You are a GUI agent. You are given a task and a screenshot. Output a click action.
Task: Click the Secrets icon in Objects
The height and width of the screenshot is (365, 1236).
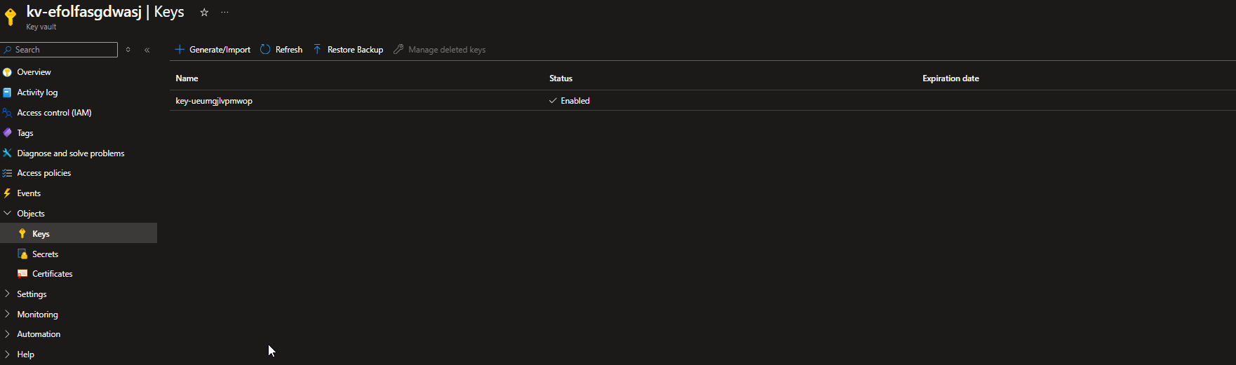point(22,254)
